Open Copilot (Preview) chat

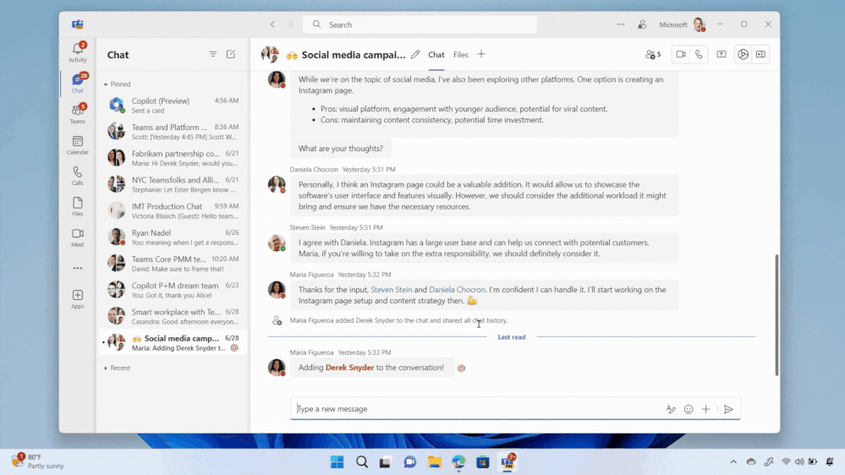coord(173,105)
